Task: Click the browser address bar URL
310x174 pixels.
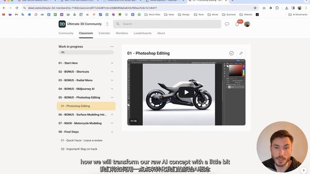Action: 93,8
